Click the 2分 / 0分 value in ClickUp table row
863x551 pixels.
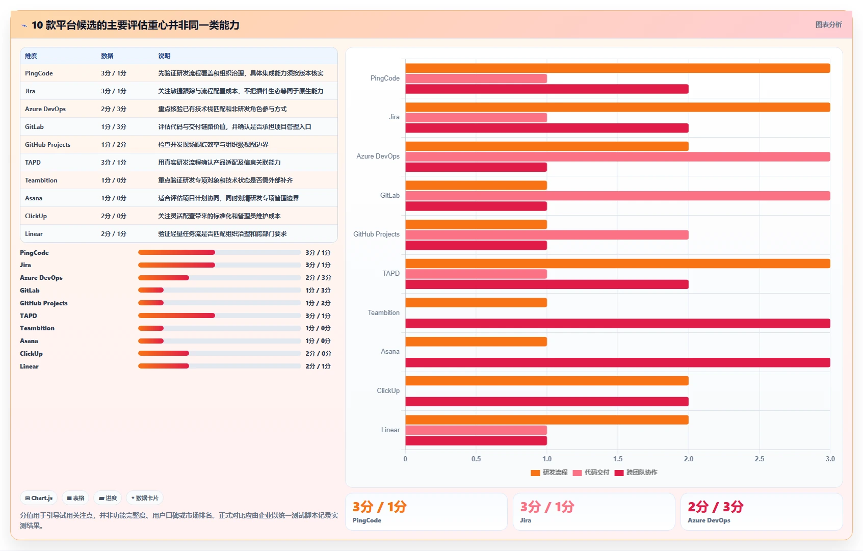(x=114, y=216)
